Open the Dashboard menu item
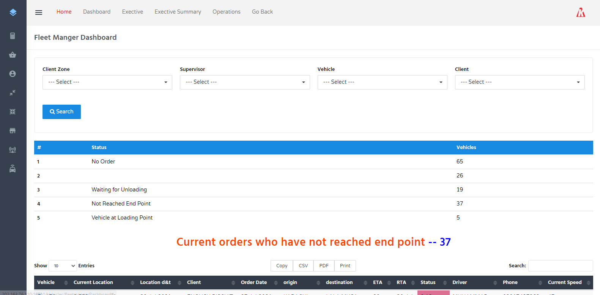 pos(97,12)
